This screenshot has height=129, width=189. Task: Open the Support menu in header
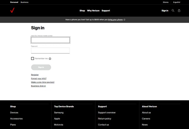click(x=106, y=11)
